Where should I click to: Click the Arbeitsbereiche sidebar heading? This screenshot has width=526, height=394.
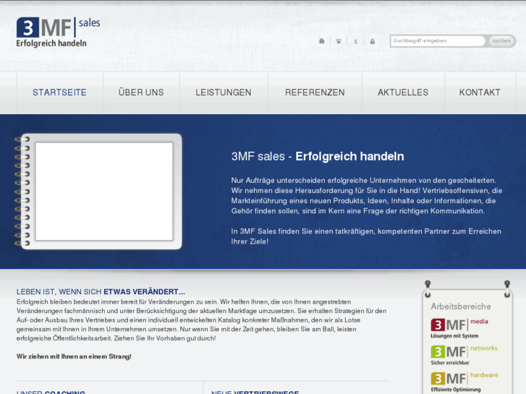click(461, 307)
